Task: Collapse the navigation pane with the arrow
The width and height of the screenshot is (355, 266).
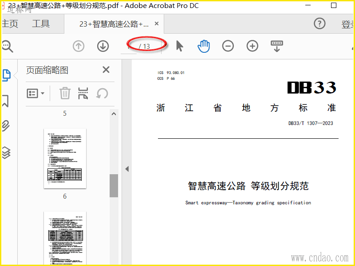Action: coord(127,169)
